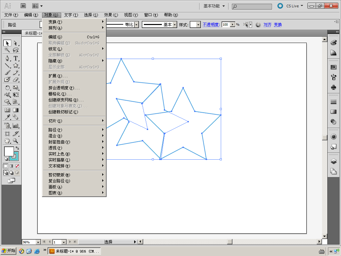341x256 pixels.
Task: Open the 基本功能 workspace switcher
Action: pos(214,6)
